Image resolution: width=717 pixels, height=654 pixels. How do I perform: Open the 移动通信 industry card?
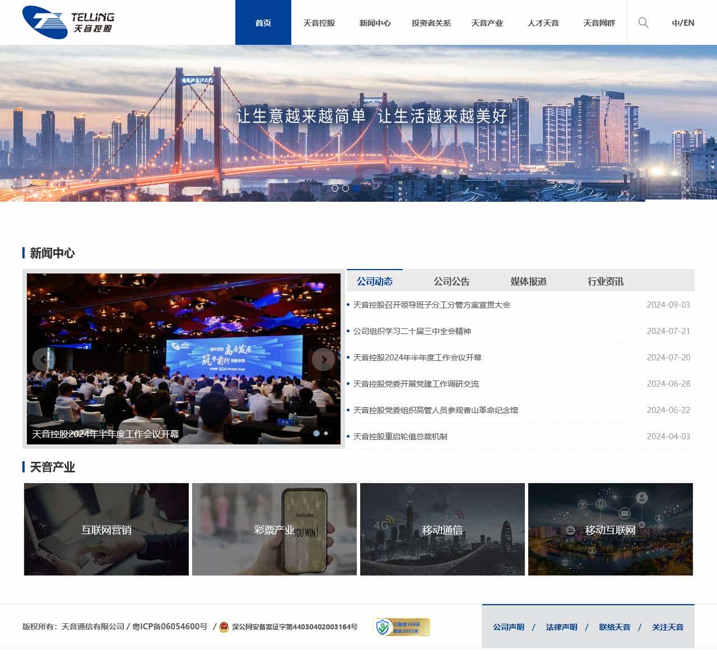click(443, 529)
